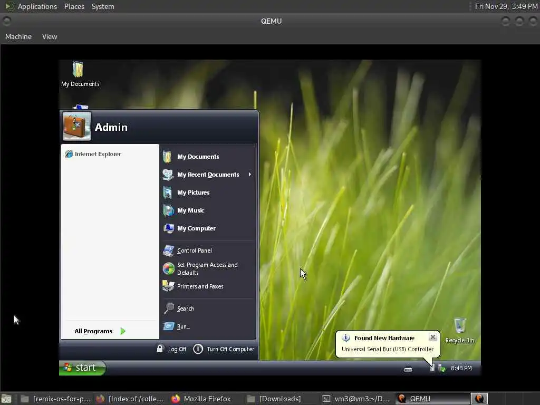Close the Found New Hardware balloon
Image resolution: width=540 pixels, height=405 pixels.
(433, 337)
